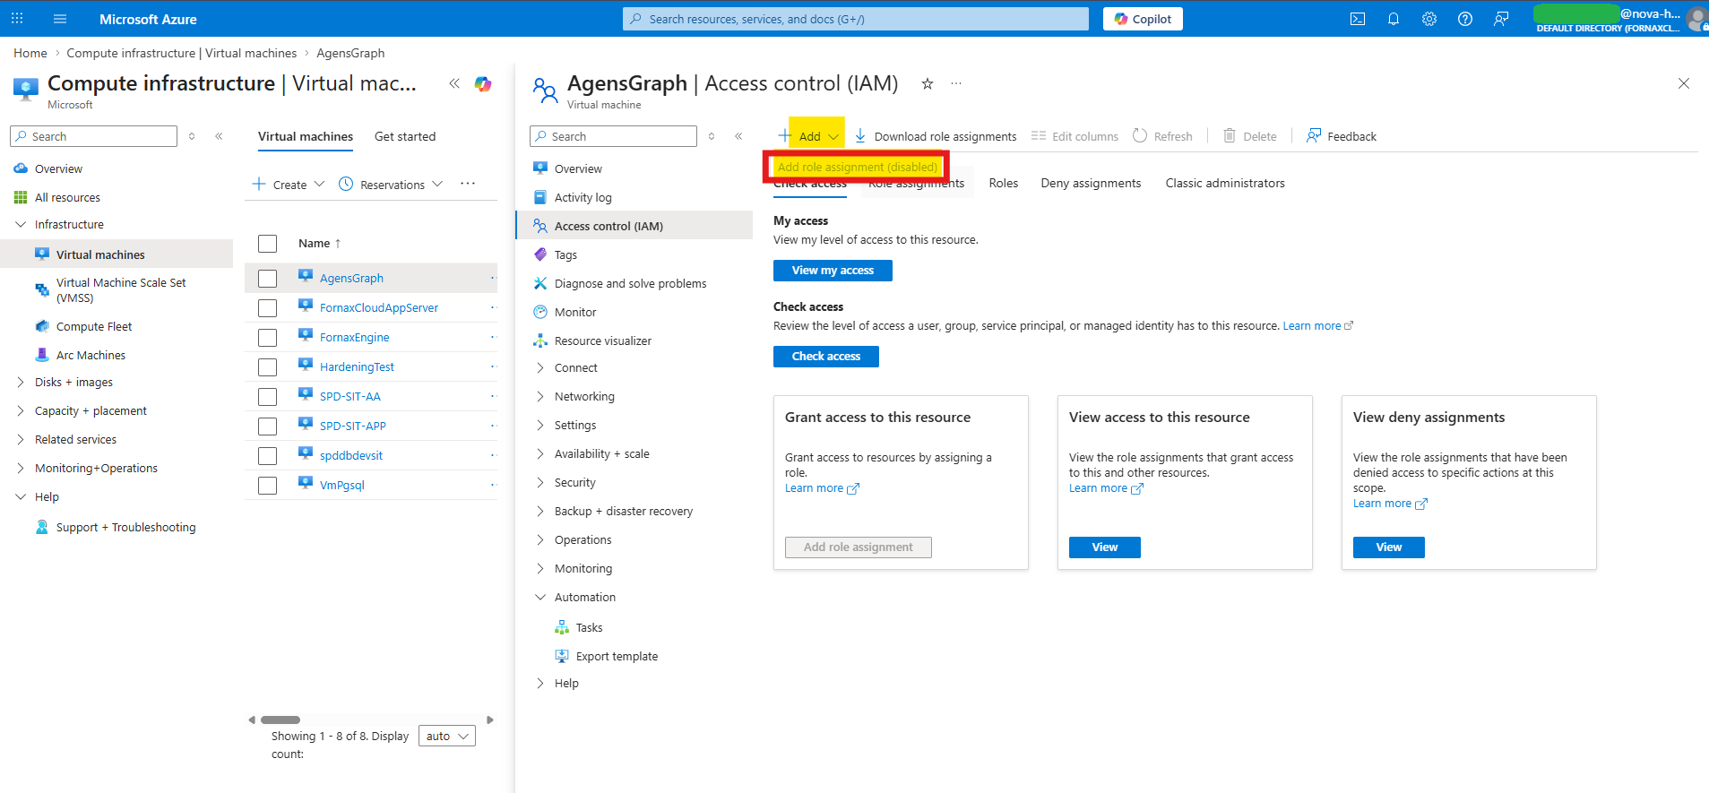Switch to the Roles tab
This screenshot has width=1709, height=793.
click(1003, 183)
